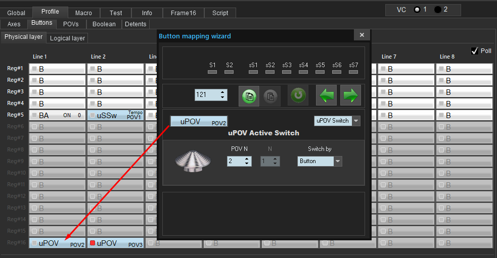Click the Reg#3 row label
497x258 pixels.
[15, 91]
